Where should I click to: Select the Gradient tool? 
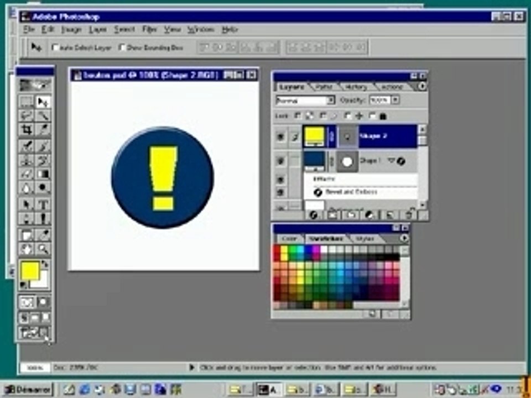[x=43, y=174]
